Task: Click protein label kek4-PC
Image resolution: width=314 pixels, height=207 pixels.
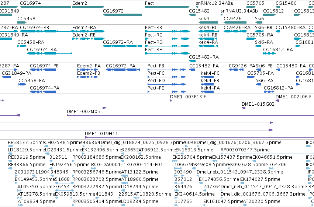Action: (x=210, y=73)
